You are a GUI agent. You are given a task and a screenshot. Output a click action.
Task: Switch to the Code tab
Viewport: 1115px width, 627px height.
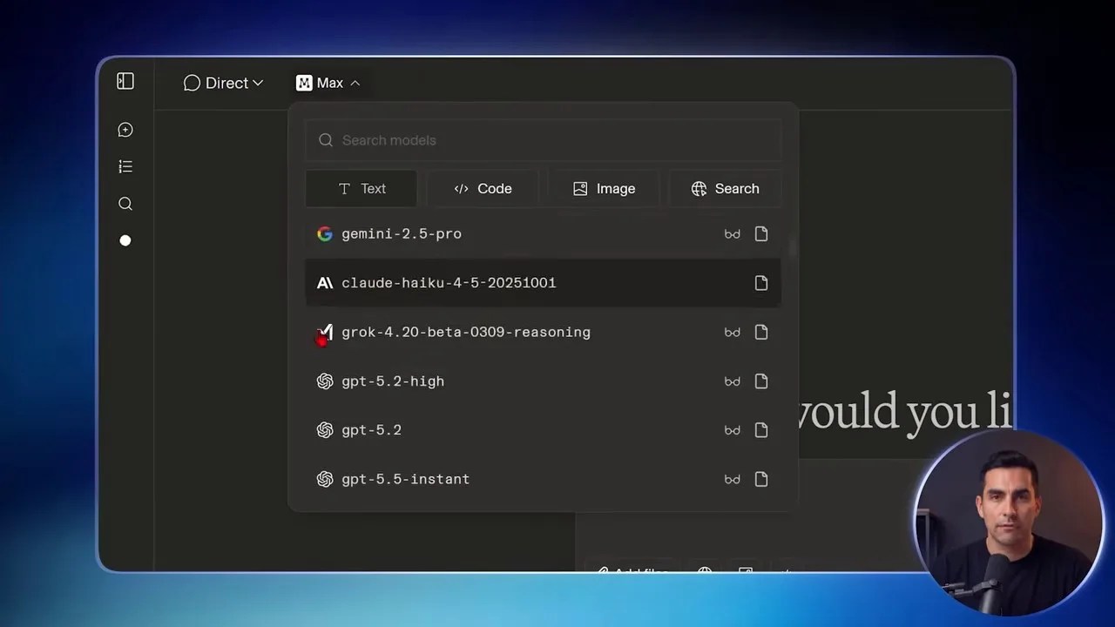[483, 189]
